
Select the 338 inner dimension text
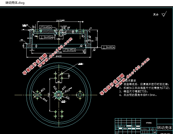pos(60,52)
